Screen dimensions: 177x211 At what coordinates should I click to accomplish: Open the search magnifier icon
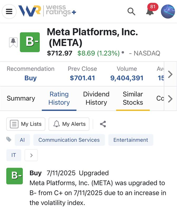tap(131, 11)
